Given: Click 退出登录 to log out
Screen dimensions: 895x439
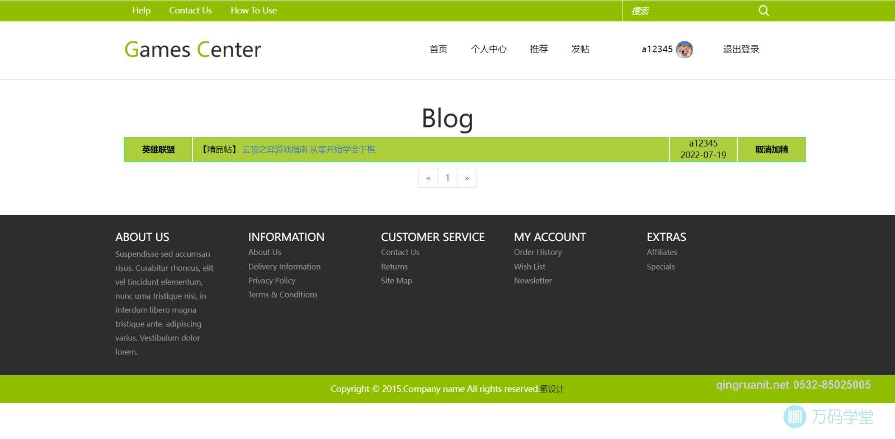Looking at the screenshot, I should click(x=741, y=49).
